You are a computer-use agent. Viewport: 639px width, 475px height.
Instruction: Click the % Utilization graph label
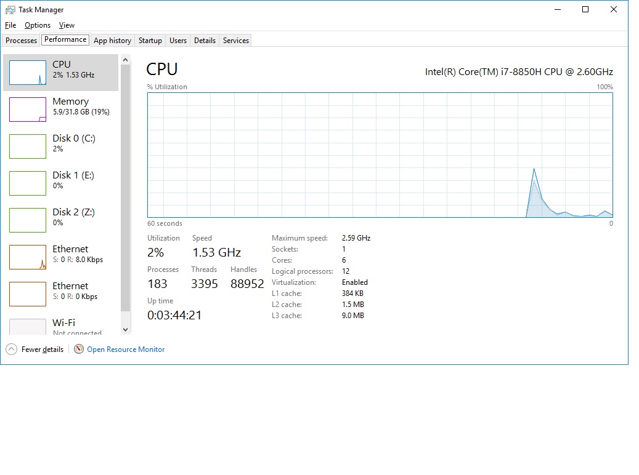[x=167, y=87]
